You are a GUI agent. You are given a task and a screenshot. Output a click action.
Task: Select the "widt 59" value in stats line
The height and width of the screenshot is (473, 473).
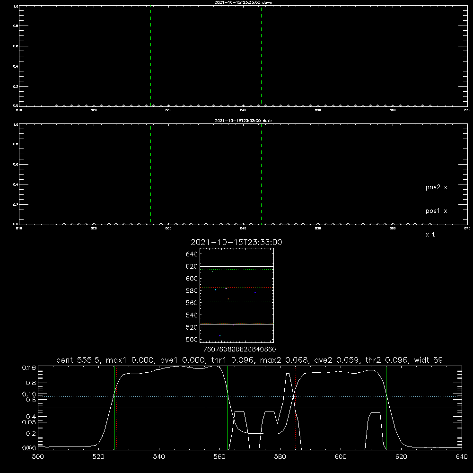(429, 360)
